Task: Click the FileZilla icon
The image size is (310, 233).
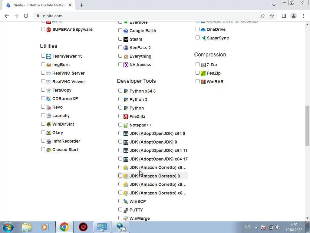Action: pos(126,117)
